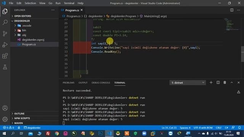
Task: Open the Test flask view
Action: point(5,67)
